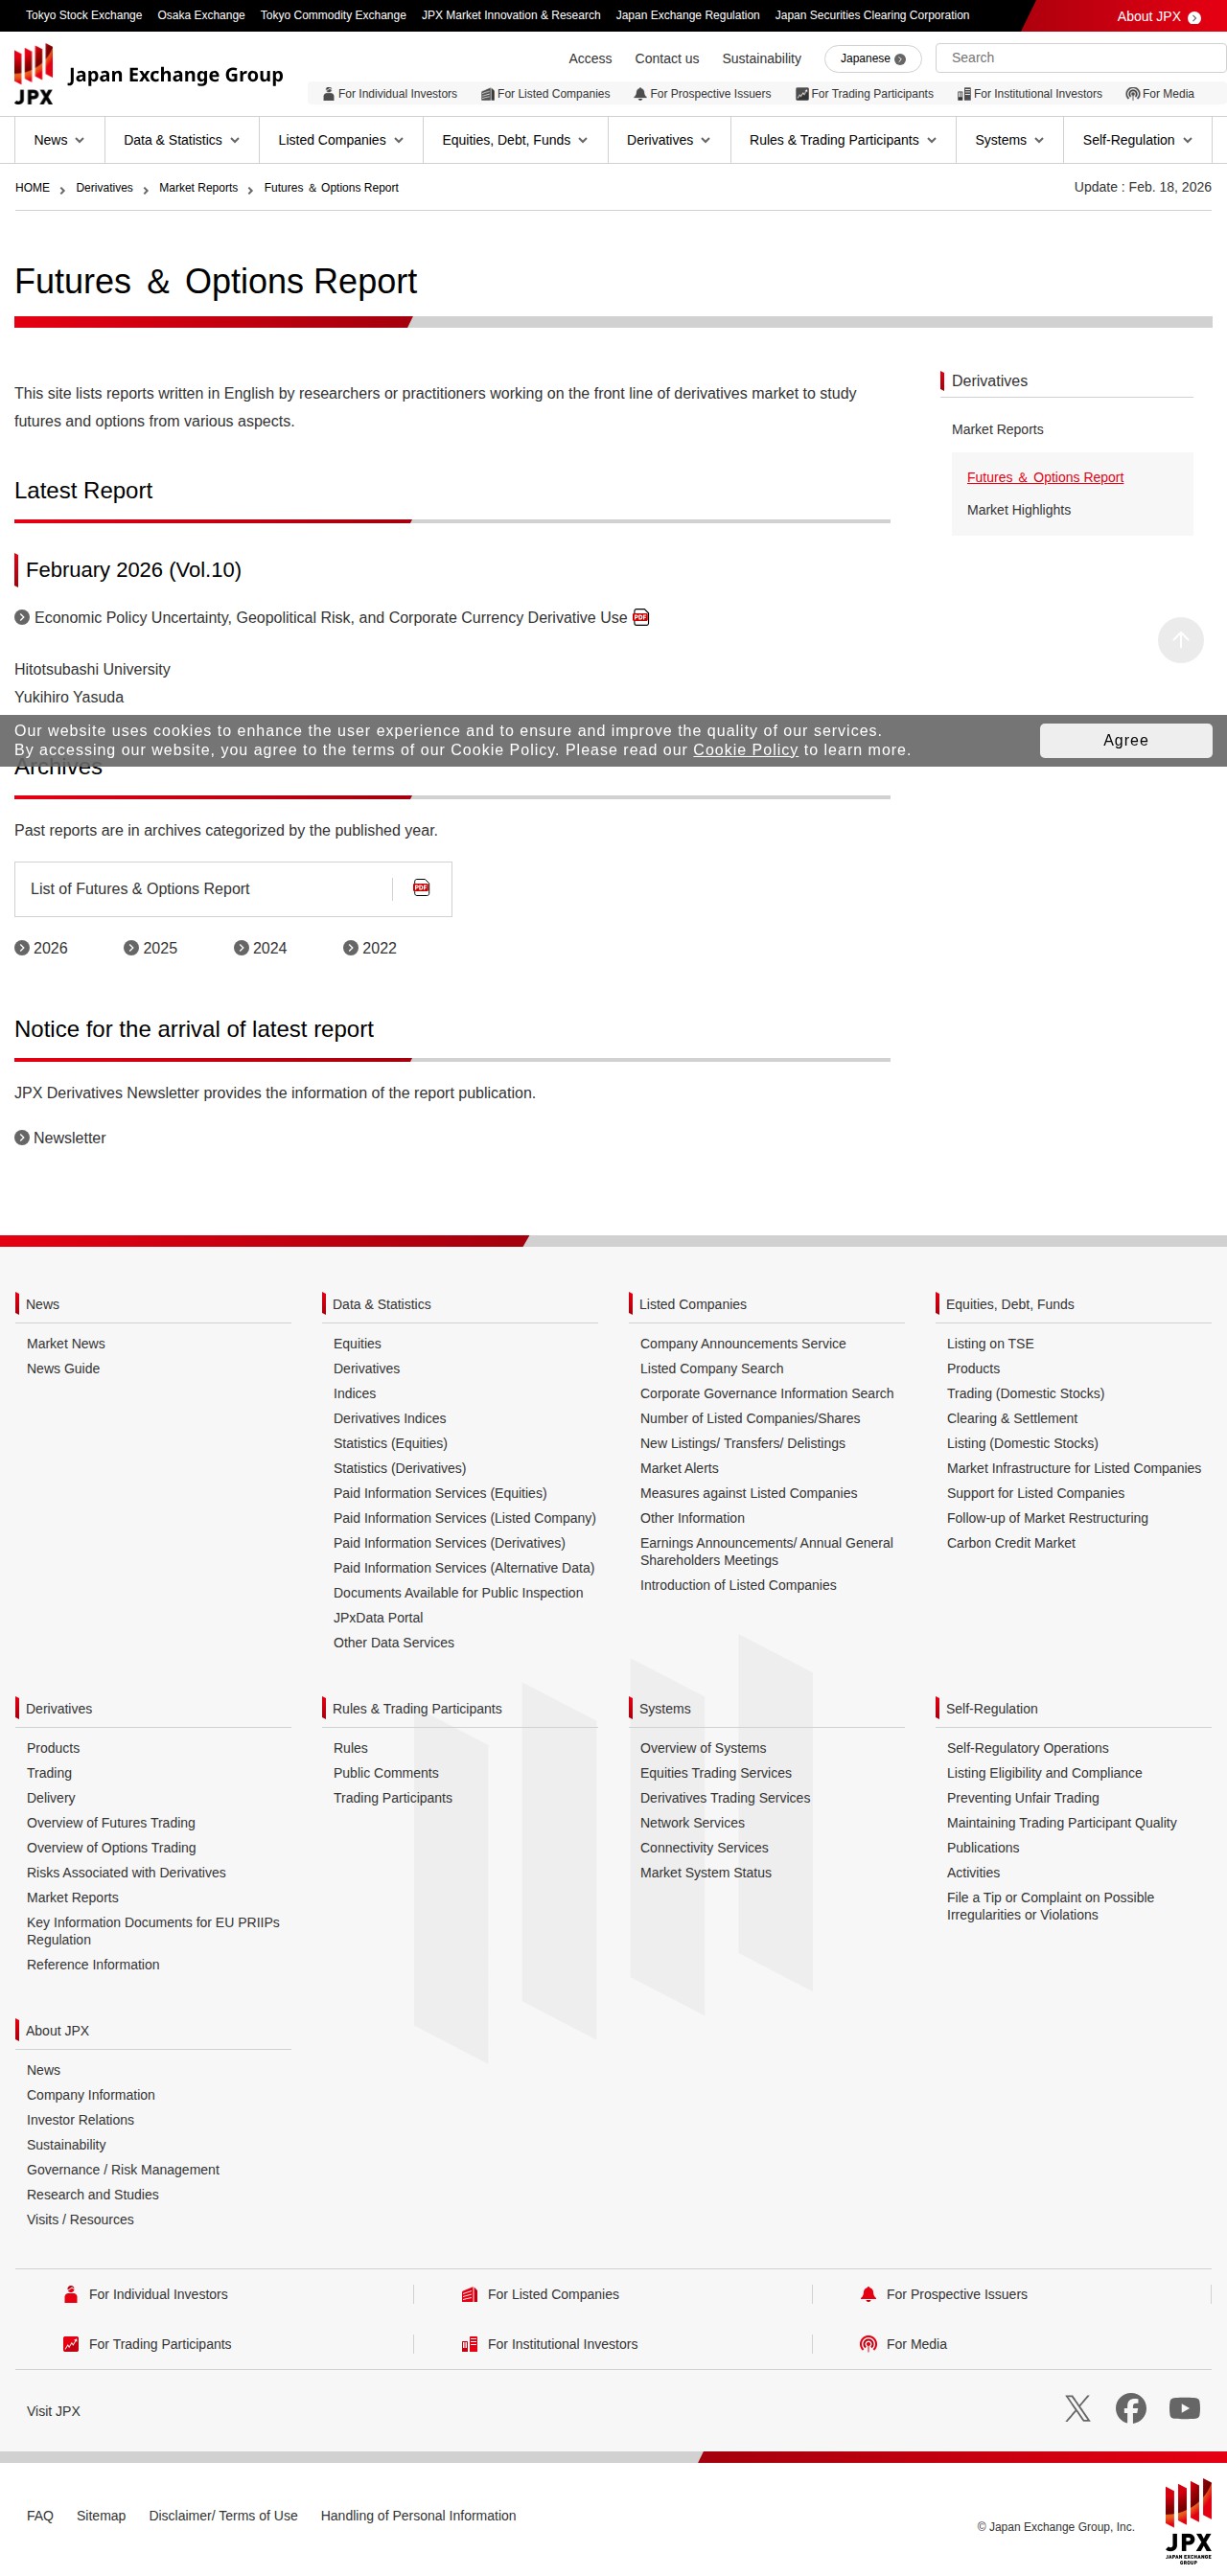Expand the Listed Companies menu

pos(341,140)
